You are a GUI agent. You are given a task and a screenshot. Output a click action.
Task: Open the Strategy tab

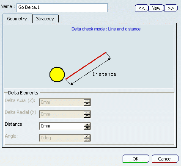[45, 19]
